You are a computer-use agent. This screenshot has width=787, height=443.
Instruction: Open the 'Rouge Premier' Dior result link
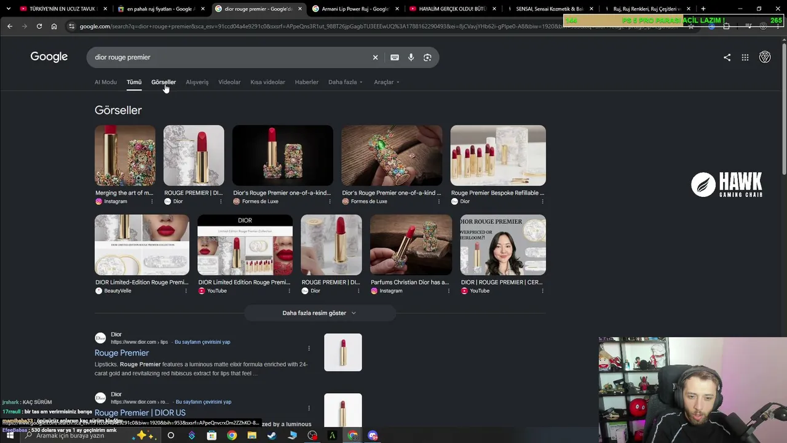(122, 353)
